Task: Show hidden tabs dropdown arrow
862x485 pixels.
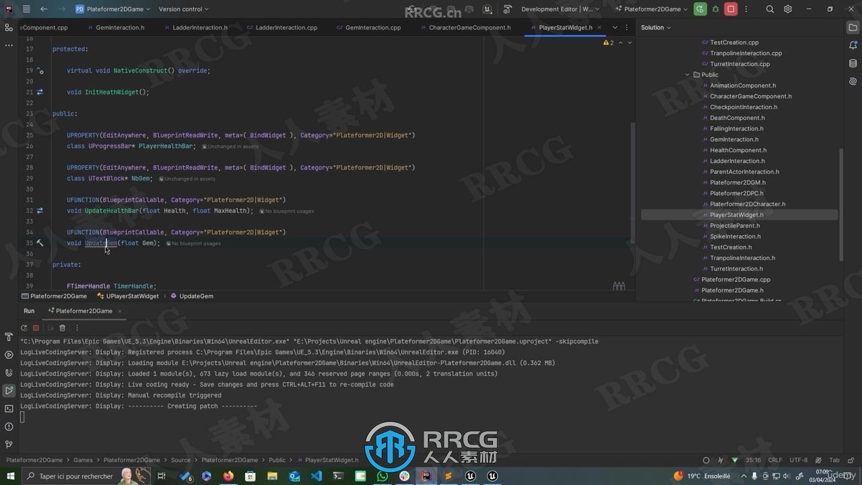Action: [614, 28]
